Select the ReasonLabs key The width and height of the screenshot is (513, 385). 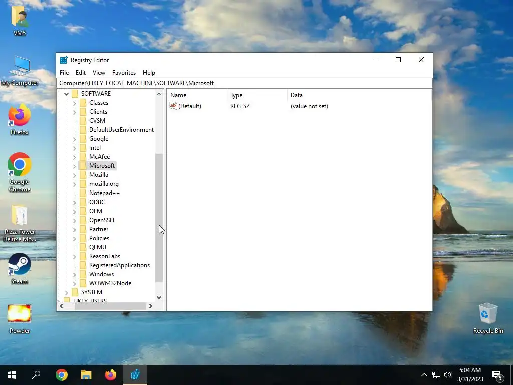coord(105,256)
